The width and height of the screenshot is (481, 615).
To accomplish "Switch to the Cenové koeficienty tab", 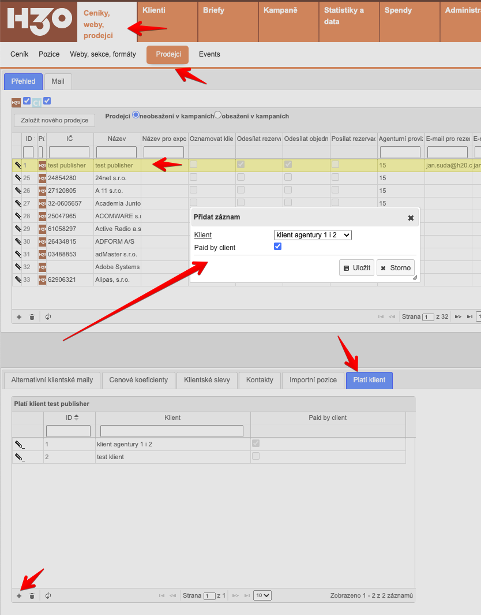I will coord(138,380).
